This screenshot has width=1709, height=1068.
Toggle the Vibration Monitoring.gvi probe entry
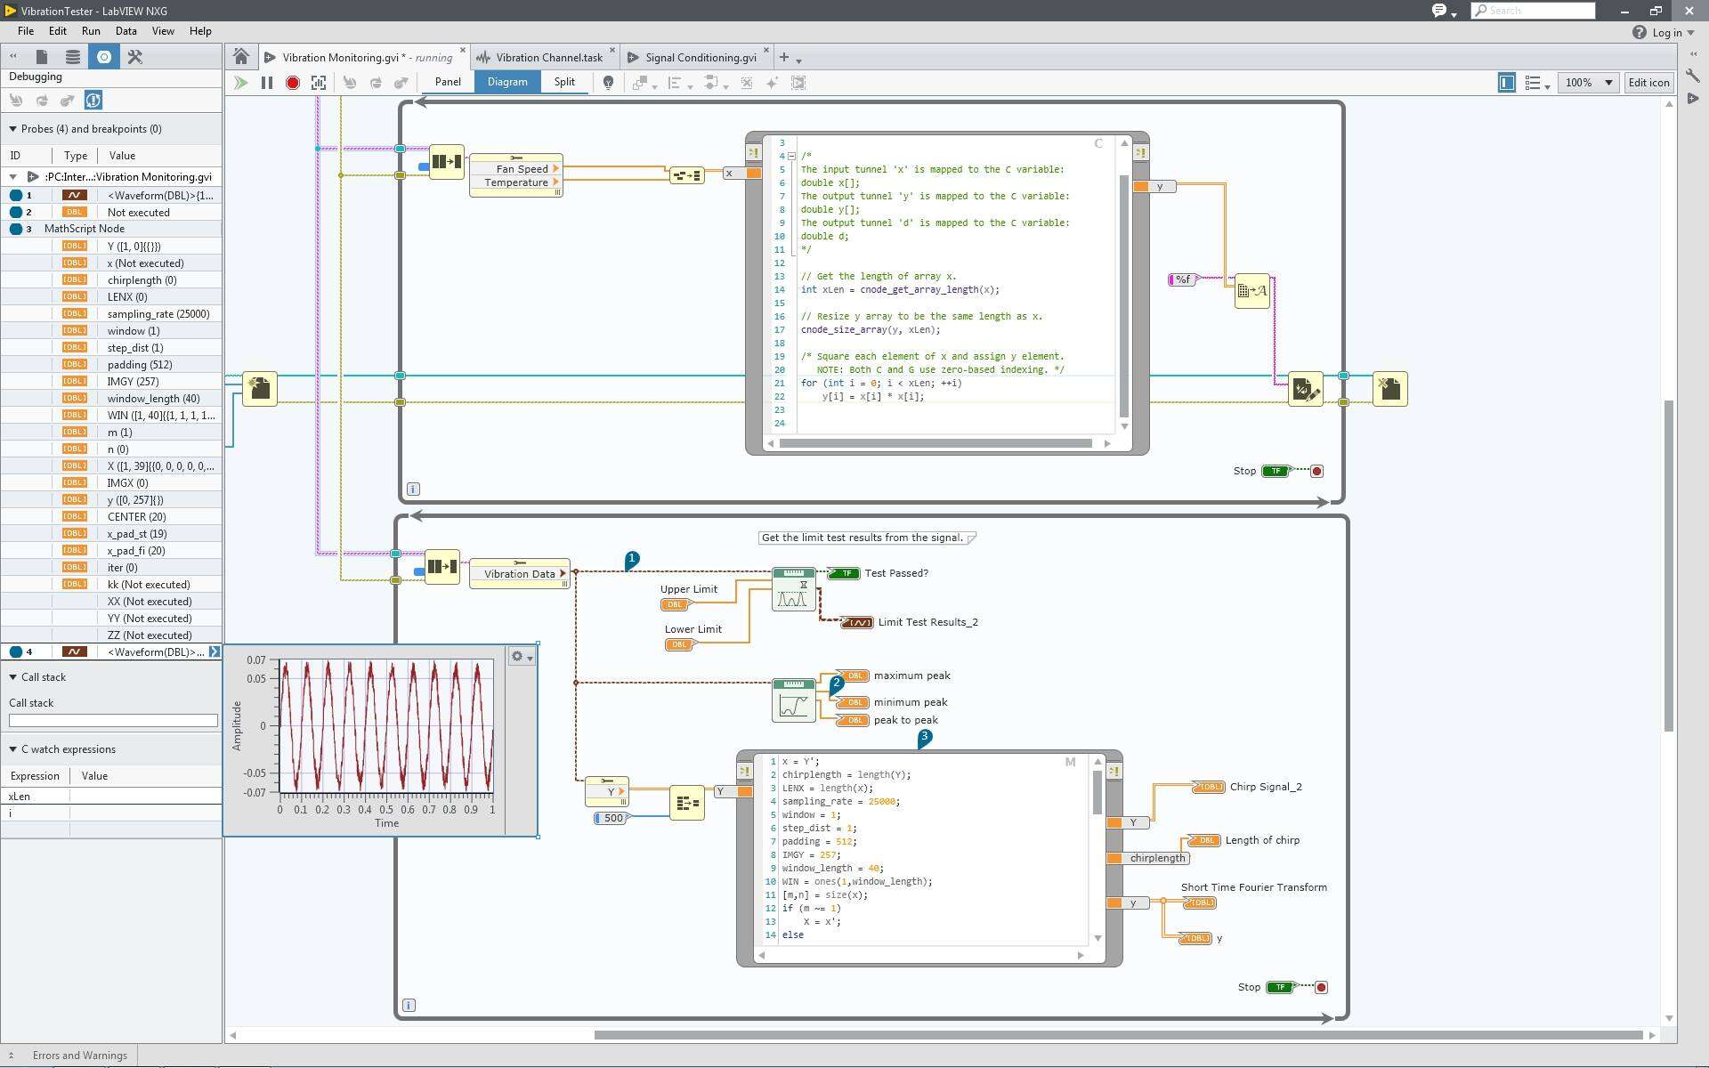click(x=13, y=176)
